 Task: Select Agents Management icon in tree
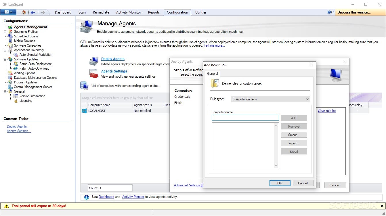coord(10,27)
